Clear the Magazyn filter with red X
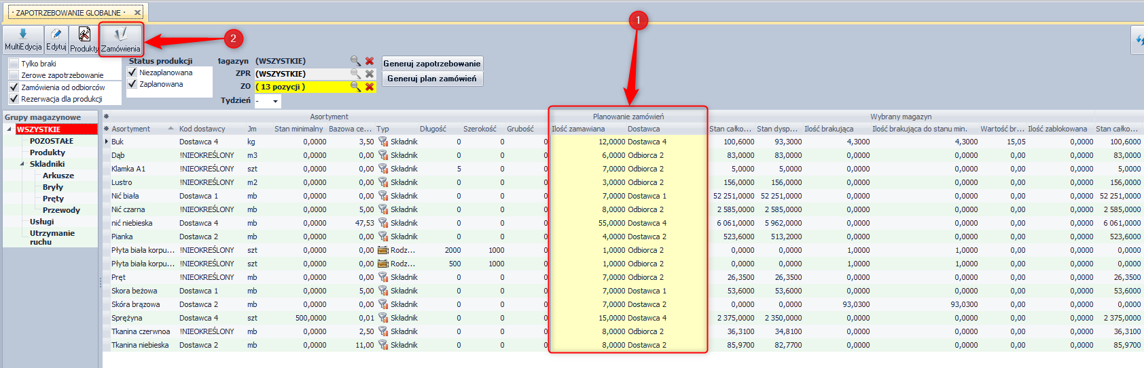The height and width of the screenshot is (368, 1144). point(370,61)
